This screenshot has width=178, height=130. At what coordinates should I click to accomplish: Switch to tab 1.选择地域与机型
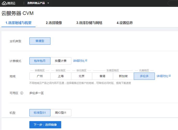click(x=18, y=23)
